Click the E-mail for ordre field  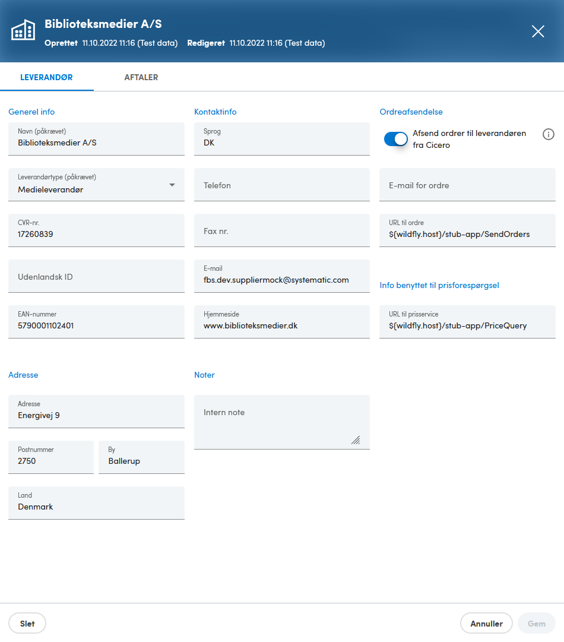pyautogui.click(x=467, y=185)
